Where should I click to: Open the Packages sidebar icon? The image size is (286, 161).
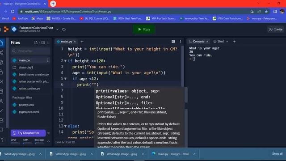click(x=2, y=62)
